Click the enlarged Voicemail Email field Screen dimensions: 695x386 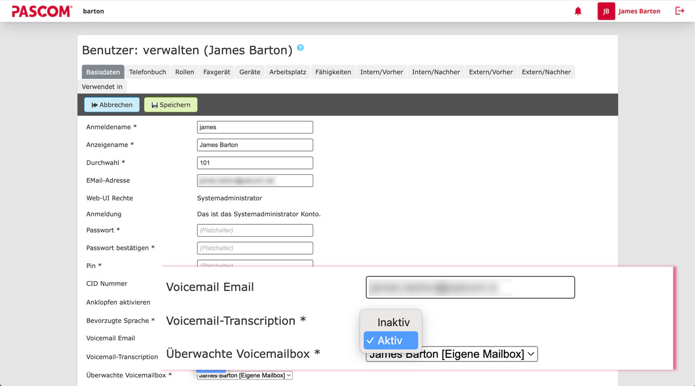470,287
